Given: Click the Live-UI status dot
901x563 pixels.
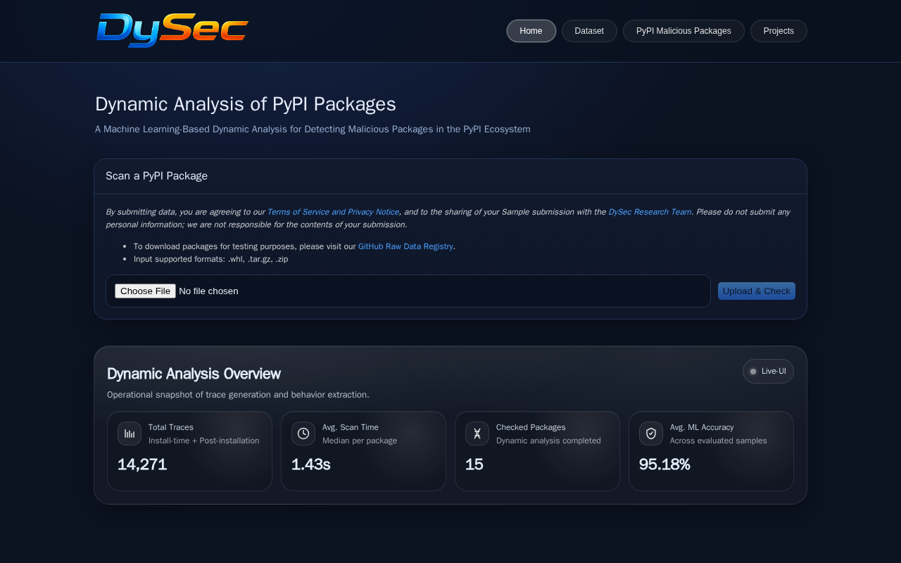Looking at the screenshot, I should [753, 372].
